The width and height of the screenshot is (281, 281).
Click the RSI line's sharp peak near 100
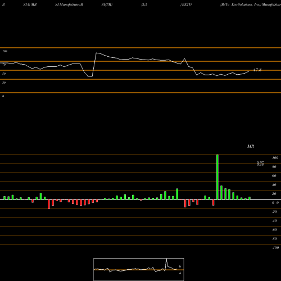click(96, 53)
